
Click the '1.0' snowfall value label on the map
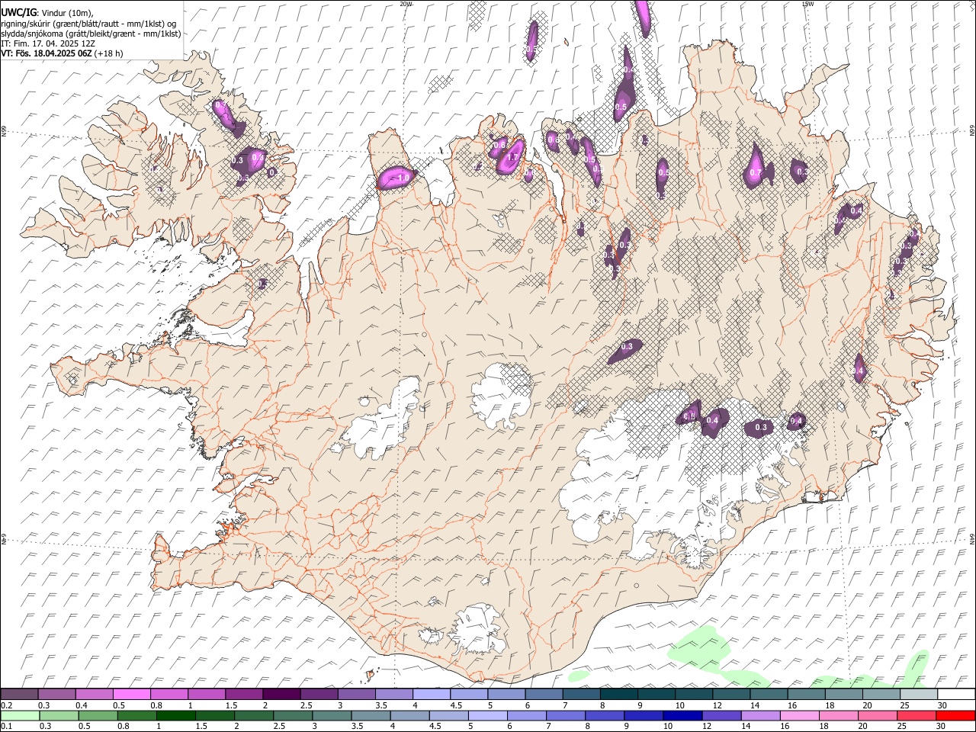point(403,178)
